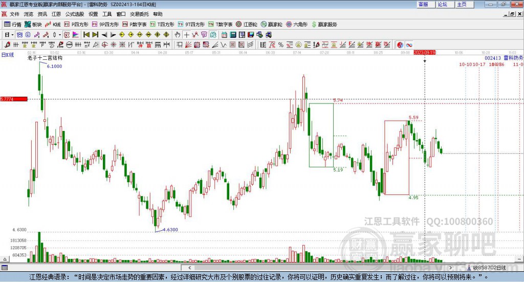Open the 文件 menu
524x282 pixels.
coord(14,14)
